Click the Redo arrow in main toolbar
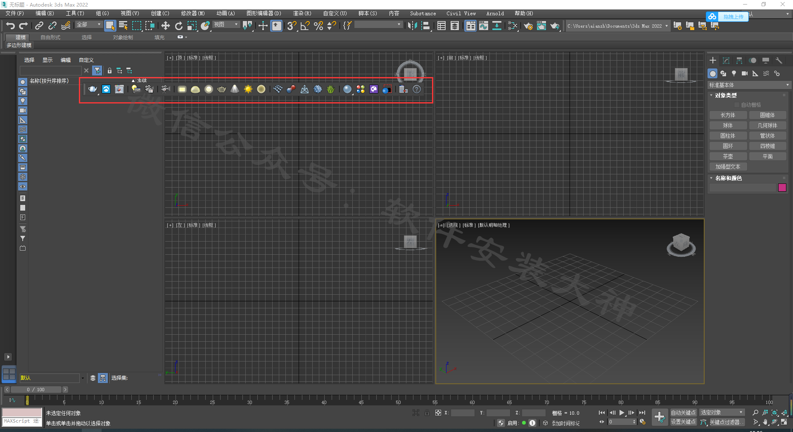 24,26
